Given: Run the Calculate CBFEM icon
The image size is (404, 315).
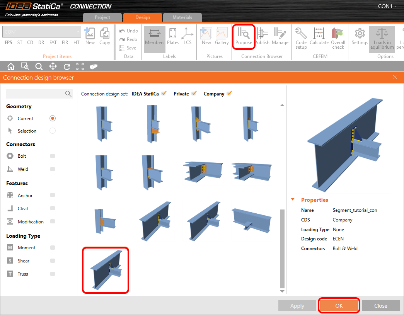Looking at the screenshot, I should coord(319,36).
